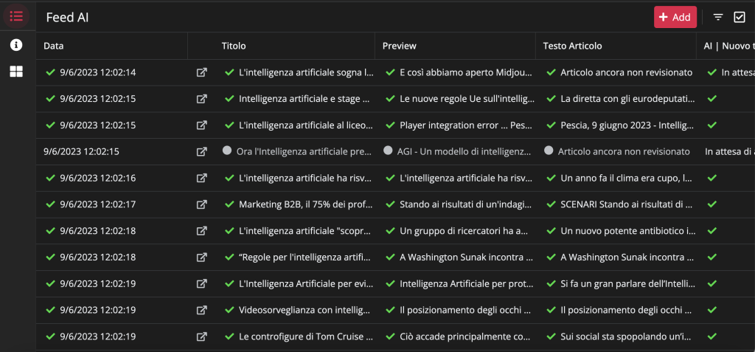Image resolution: width=755 pixels, height=352 pixels.
Task: Click the green check beside Le controfigure title
Action: point(230,336)
